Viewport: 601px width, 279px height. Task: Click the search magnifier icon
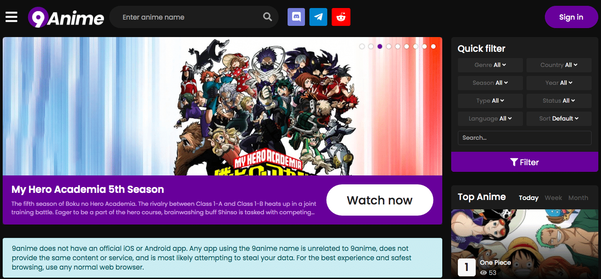[268, 17]
